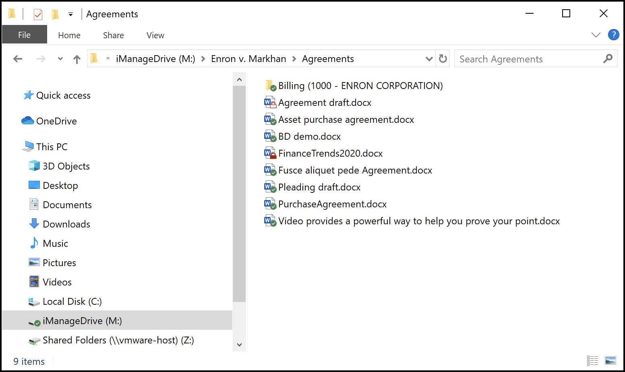Select Downloads in the navigation pane
The width and height of the screenshot is (625, 372).
pyautogui.click(x=66, y=224)
